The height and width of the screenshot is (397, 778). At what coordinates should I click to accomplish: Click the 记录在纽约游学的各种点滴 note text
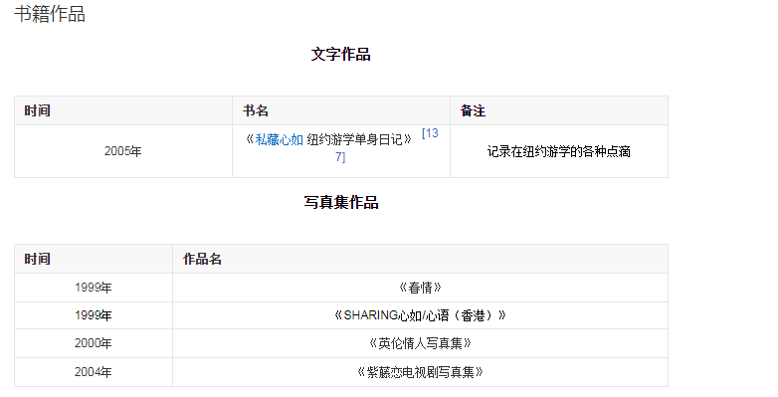pos(559,151)
